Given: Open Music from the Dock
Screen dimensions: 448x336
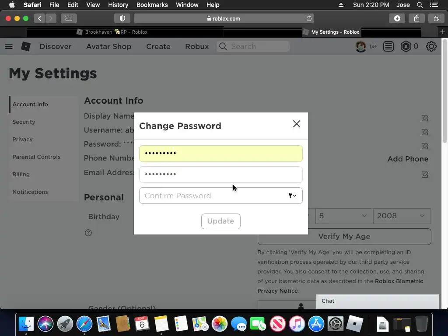Looking at the screenshot, I should [297, 324].
